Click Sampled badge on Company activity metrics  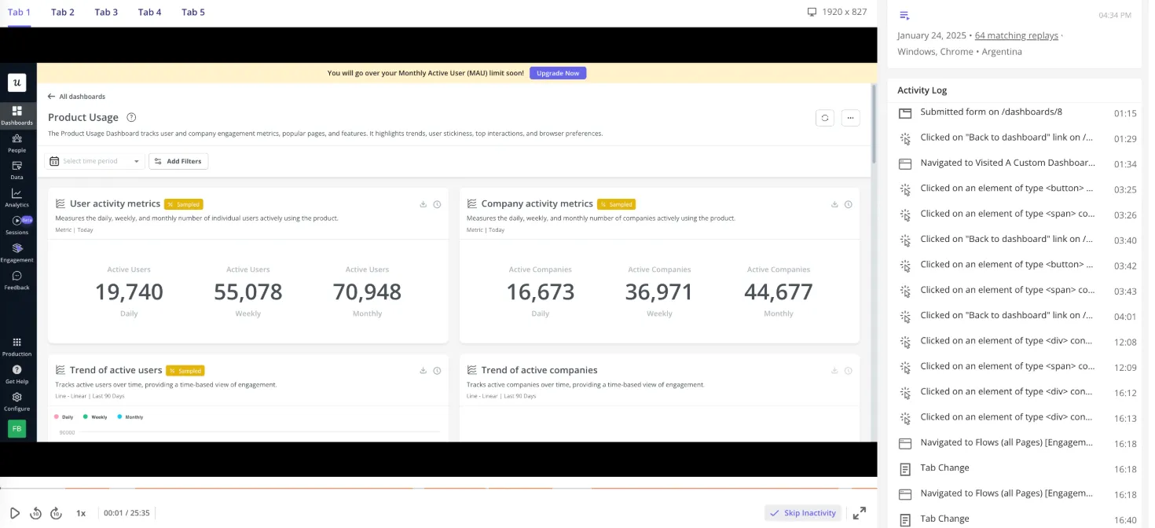click(x=616, y=204)
